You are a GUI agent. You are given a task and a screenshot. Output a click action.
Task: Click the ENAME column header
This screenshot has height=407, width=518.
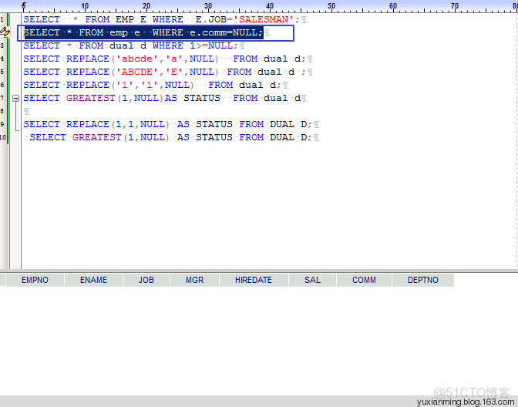(93, 280)
